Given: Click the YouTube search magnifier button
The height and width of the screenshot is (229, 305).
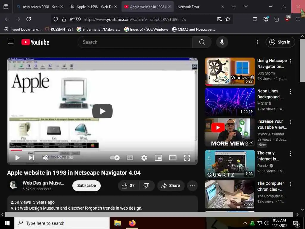Looking at the screenshot, I should click(202, 42).
